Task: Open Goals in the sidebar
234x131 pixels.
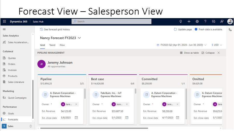Action: tap(11, 113)
